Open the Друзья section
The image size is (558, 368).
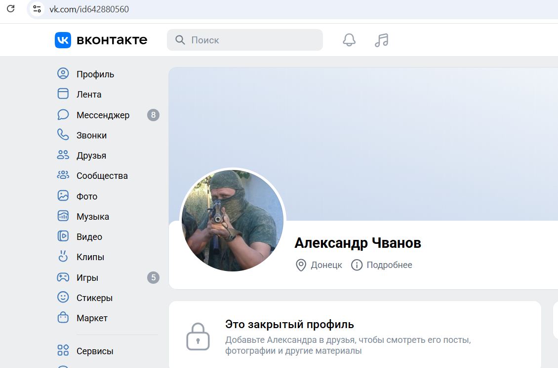point(91,155)
